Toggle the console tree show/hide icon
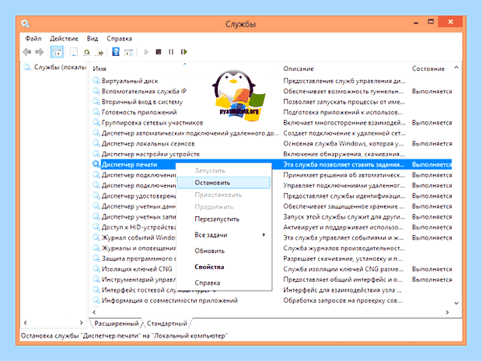 pos(57,52)
